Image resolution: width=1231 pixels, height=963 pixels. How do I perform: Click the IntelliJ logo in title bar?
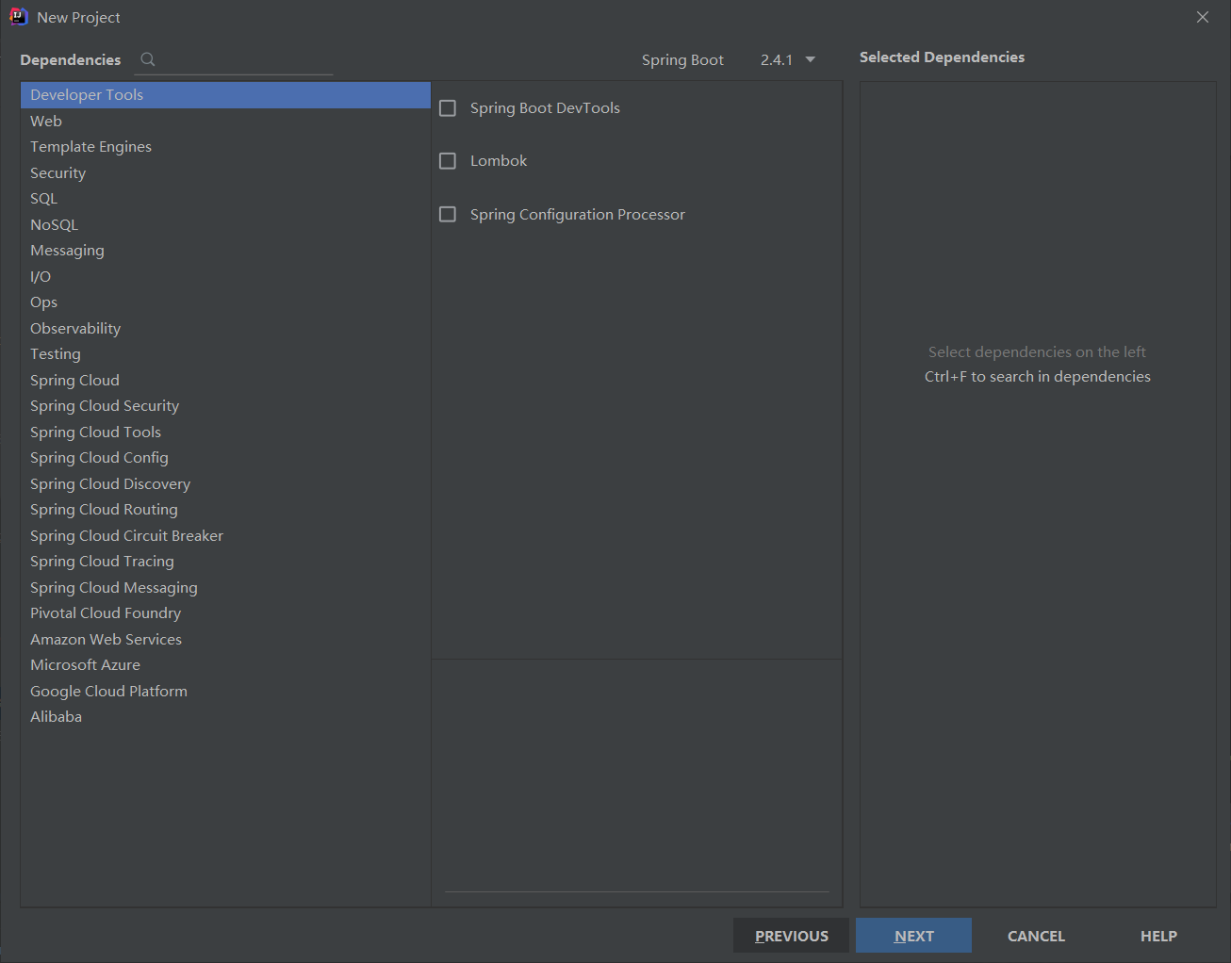point(18,17)
